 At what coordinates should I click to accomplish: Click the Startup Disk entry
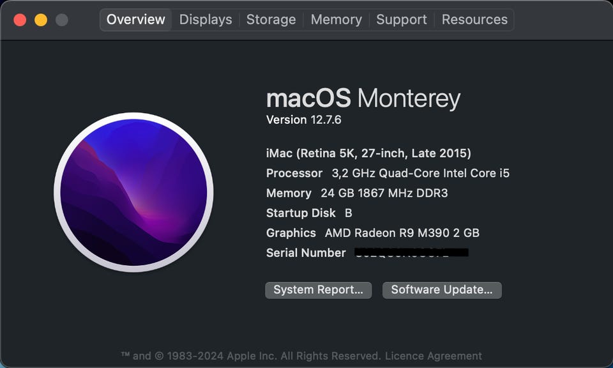(x=309, y=213)
